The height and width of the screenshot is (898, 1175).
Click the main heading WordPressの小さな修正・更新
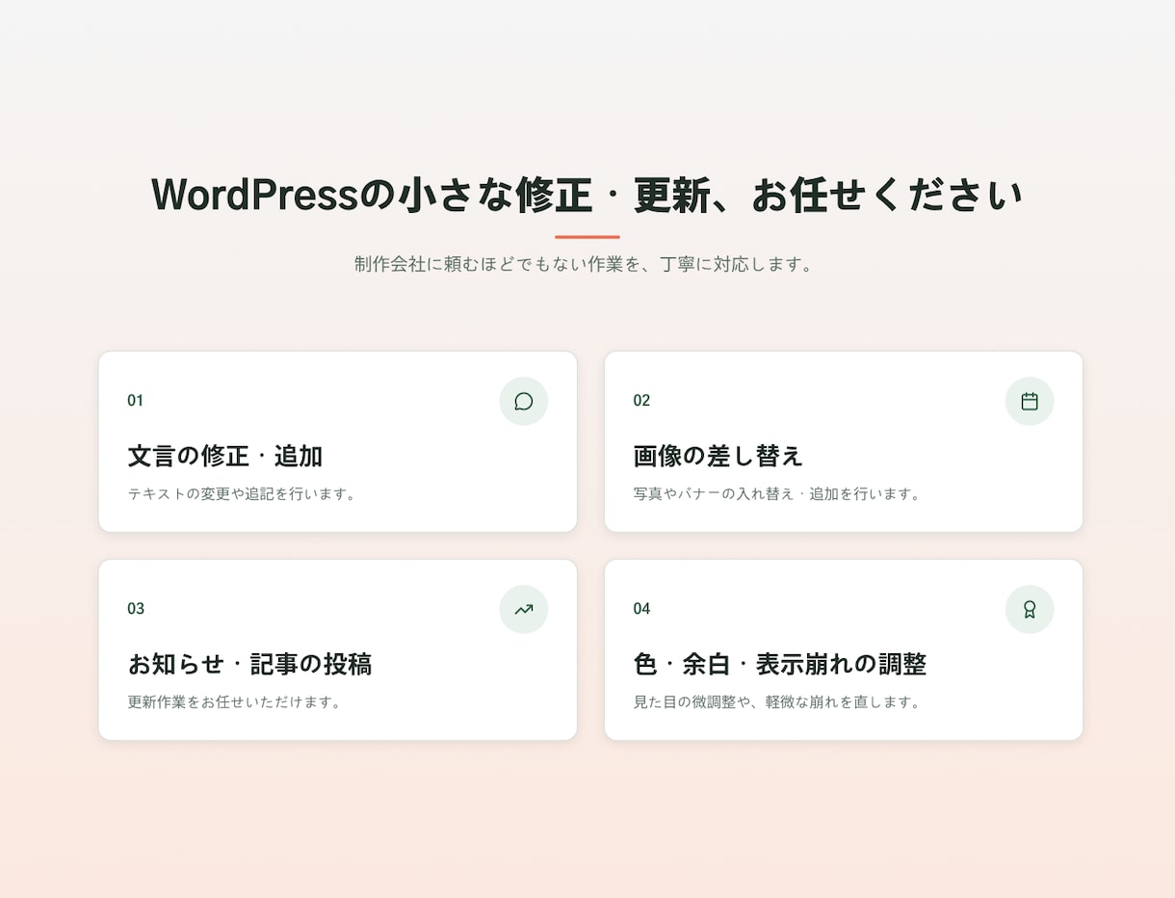(587, 195)
